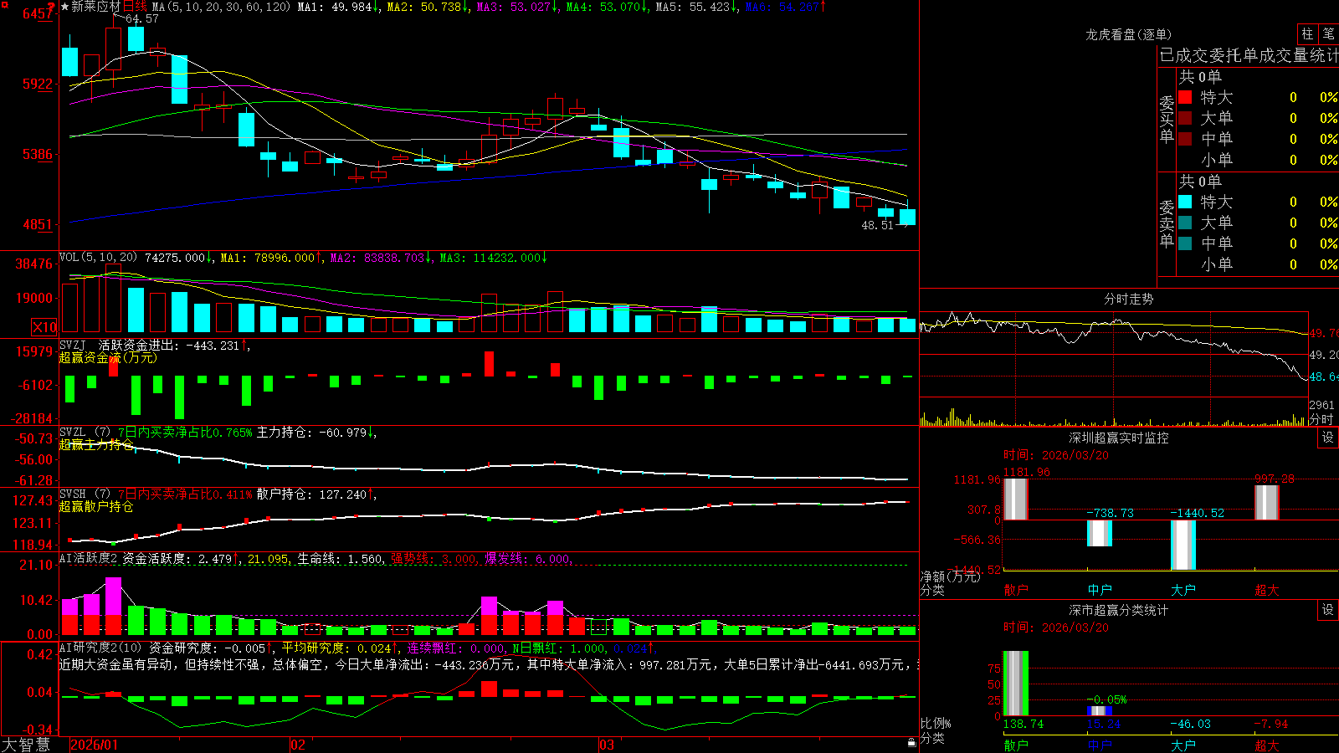
Task: Click the 49.76 intraday price label
Action: coord(1324,333)
